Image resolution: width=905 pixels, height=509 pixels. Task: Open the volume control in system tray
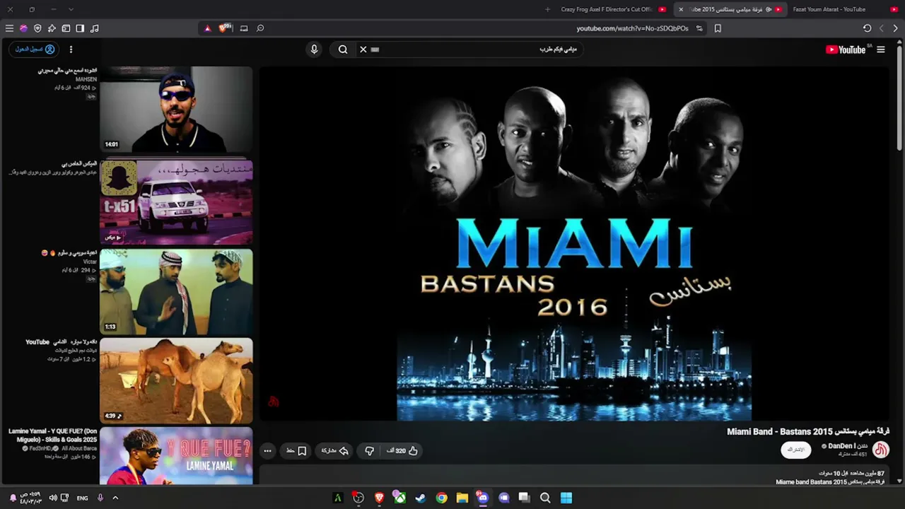click(53, 498)
